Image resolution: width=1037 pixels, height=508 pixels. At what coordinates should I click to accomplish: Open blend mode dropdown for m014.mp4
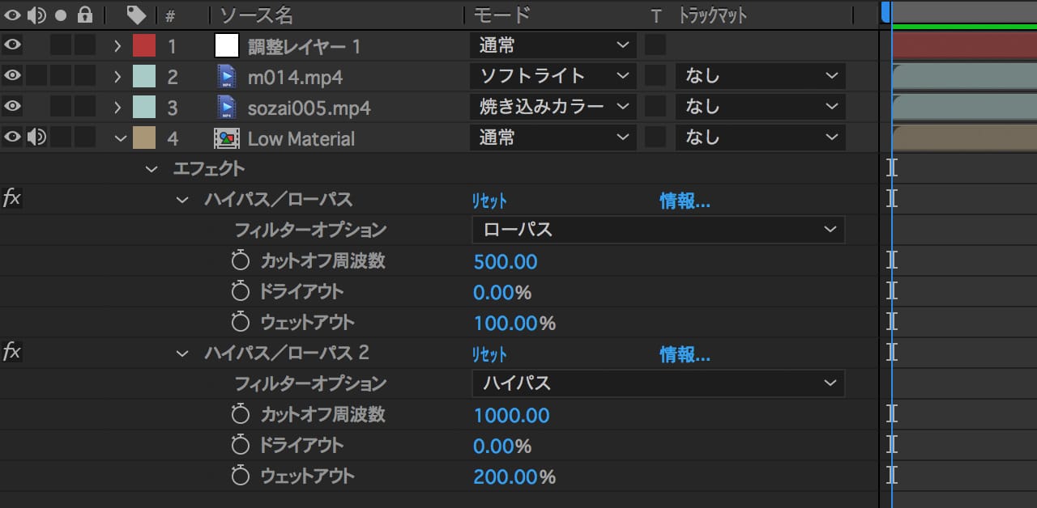tap(553, 77)
